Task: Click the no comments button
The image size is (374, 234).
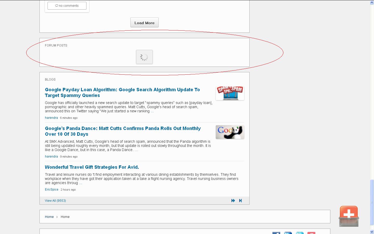Action: [x=67, y=6]
